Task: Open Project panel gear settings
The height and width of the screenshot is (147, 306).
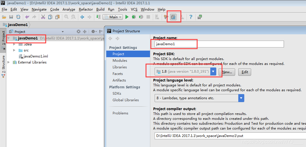Action: (x=93, y=32)
